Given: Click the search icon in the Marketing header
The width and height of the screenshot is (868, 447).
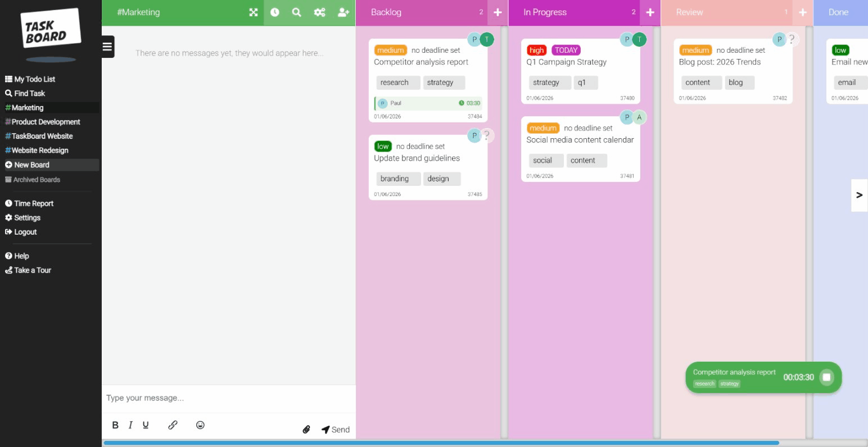Looking at the screenshot, I should click(x=296, y=12).
